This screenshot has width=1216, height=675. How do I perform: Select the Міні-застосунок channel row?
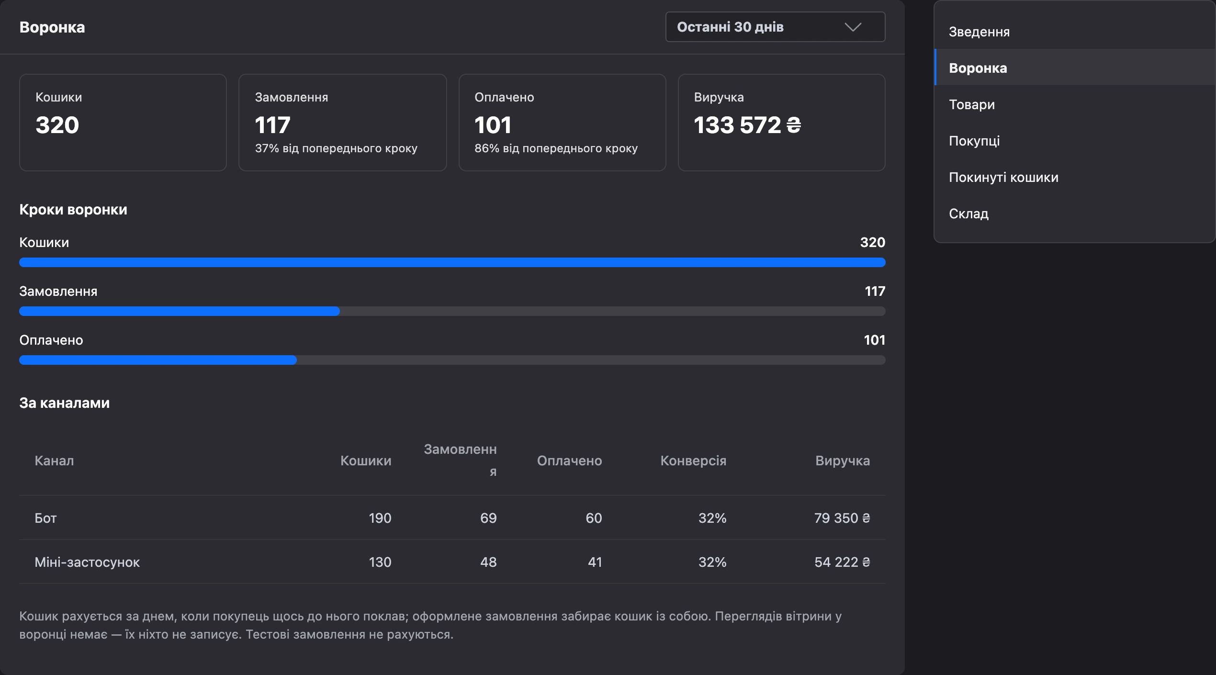[x=452, y=562]
